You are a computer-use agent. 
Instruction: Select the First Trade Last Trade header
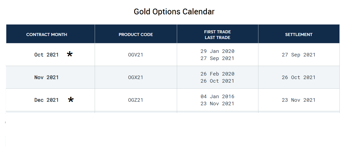217,35
